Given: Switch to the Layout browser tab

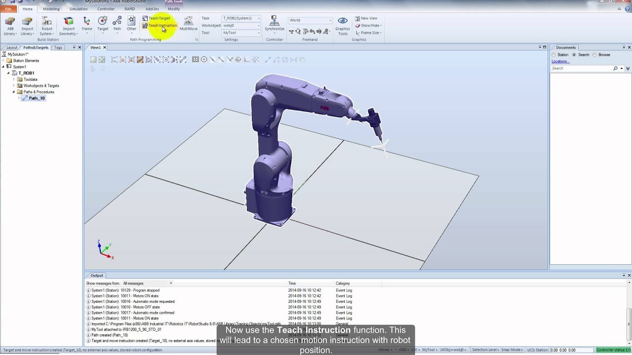Looking at the screenshot, I should pos(11,47).
